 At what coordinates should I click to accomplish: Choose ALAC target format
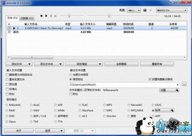coord(31,105)
